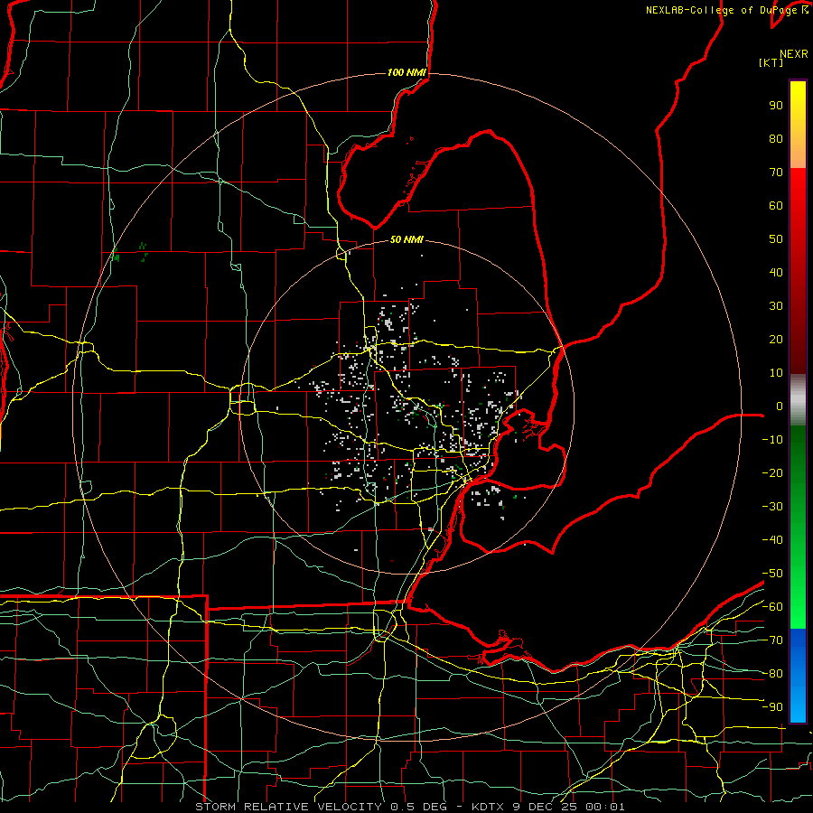Click the "50 NMI" range ring label
813x813 pixels.
pos(407,239)
